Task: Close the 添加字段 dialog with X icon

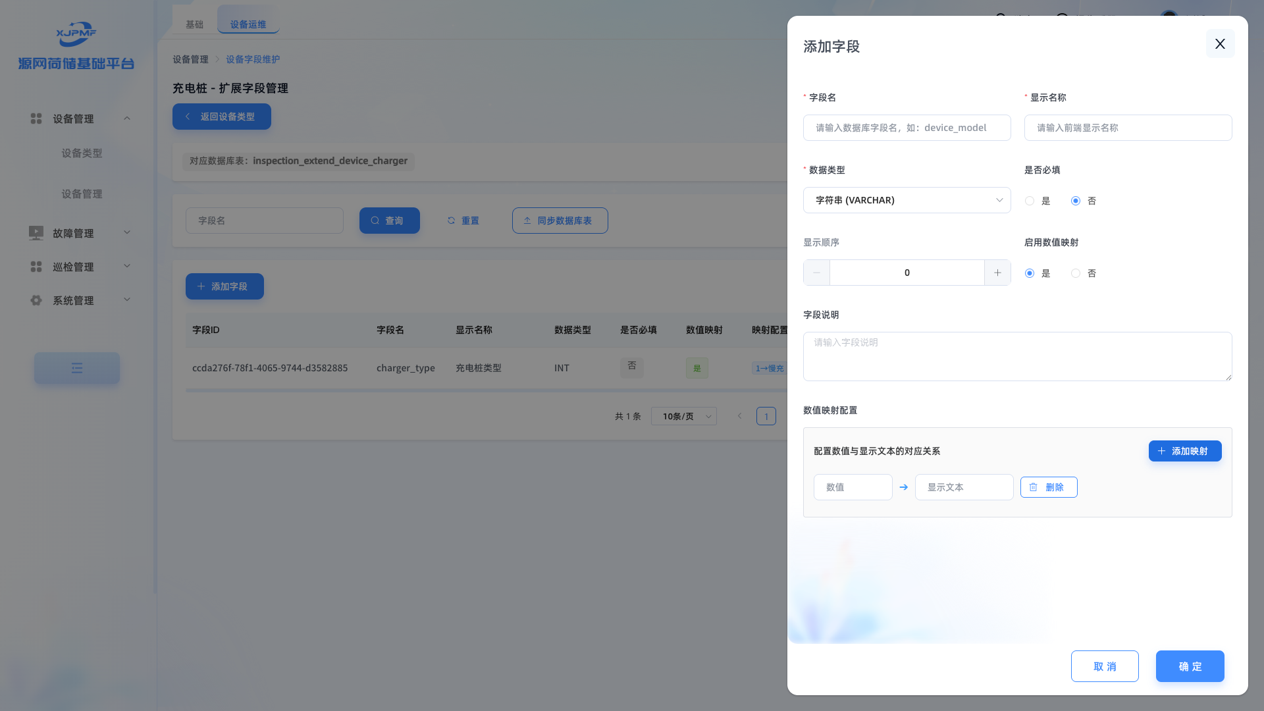Action: (1220, 43)
